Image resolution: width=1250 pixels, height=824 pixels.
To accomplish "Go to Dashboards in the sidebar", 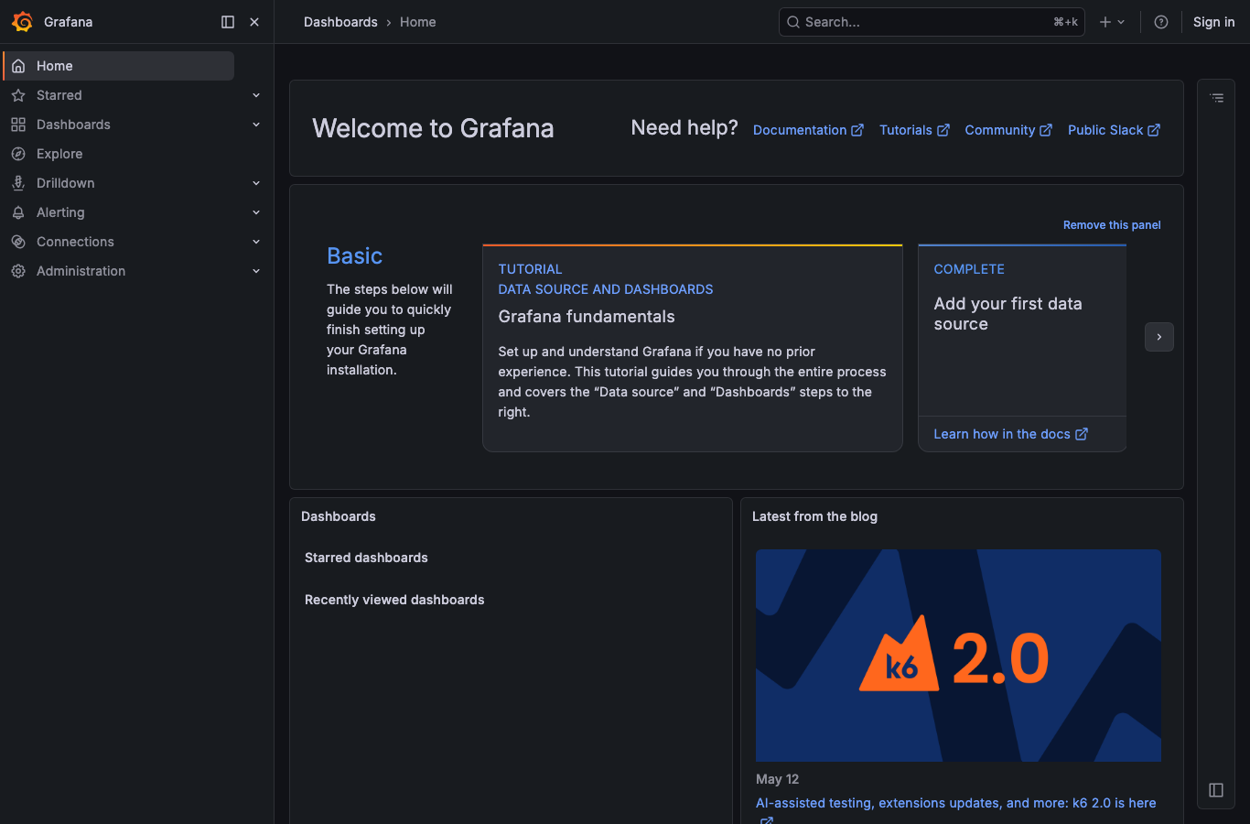I will click(73, 125).
